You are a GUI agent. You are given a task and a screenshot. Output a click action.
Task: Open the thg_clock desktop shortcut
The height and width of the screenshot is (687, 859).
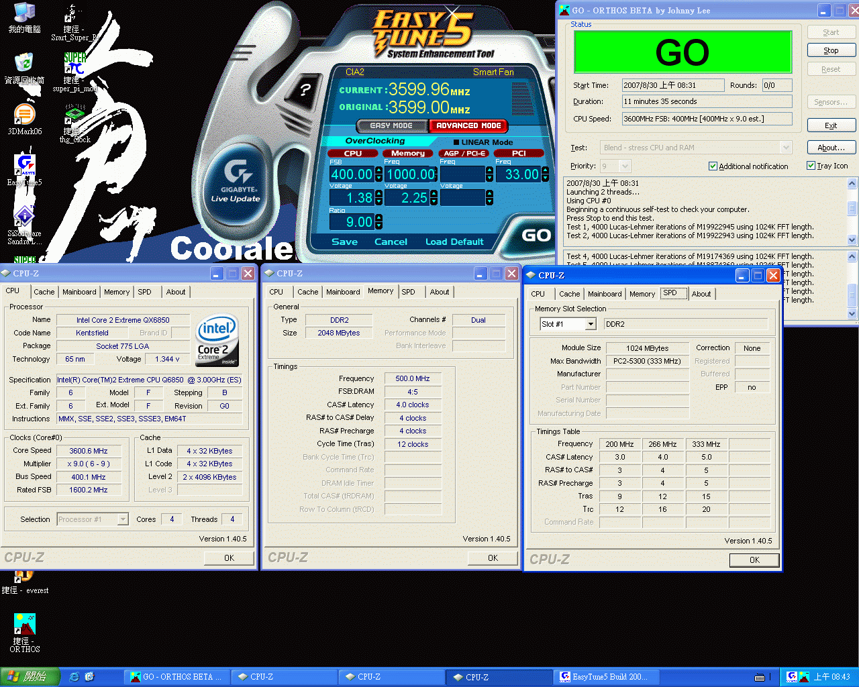point(74,123)
